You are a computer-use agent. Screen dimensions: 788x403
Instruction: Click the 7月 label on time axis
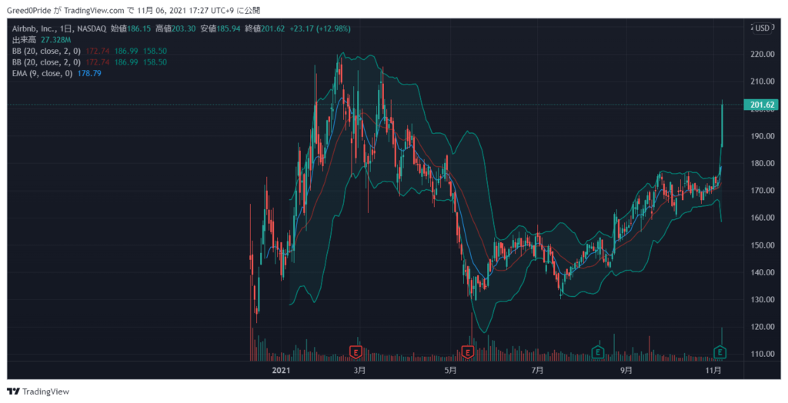coord(537,370)
